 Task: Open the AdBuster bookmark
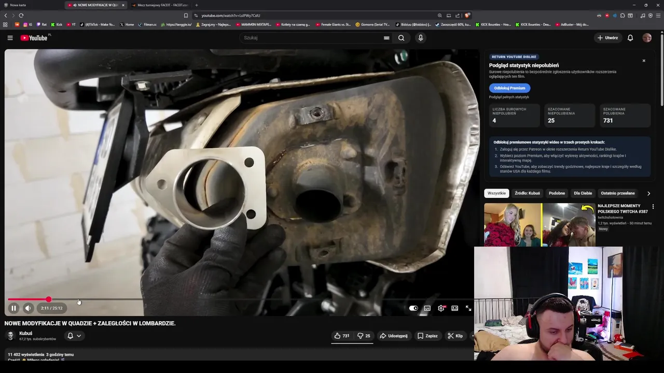click(571, 24)
